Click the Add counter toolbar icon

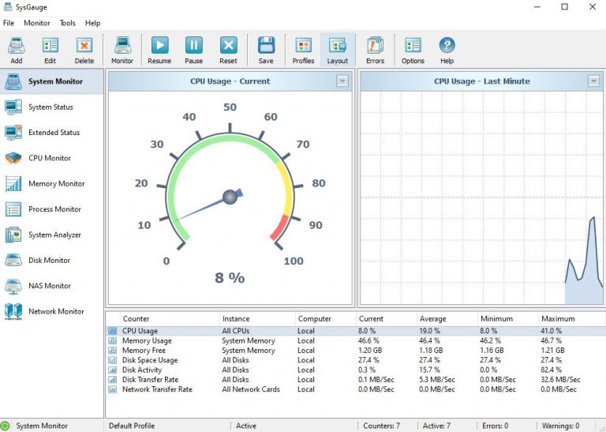(x=17, y=50)
